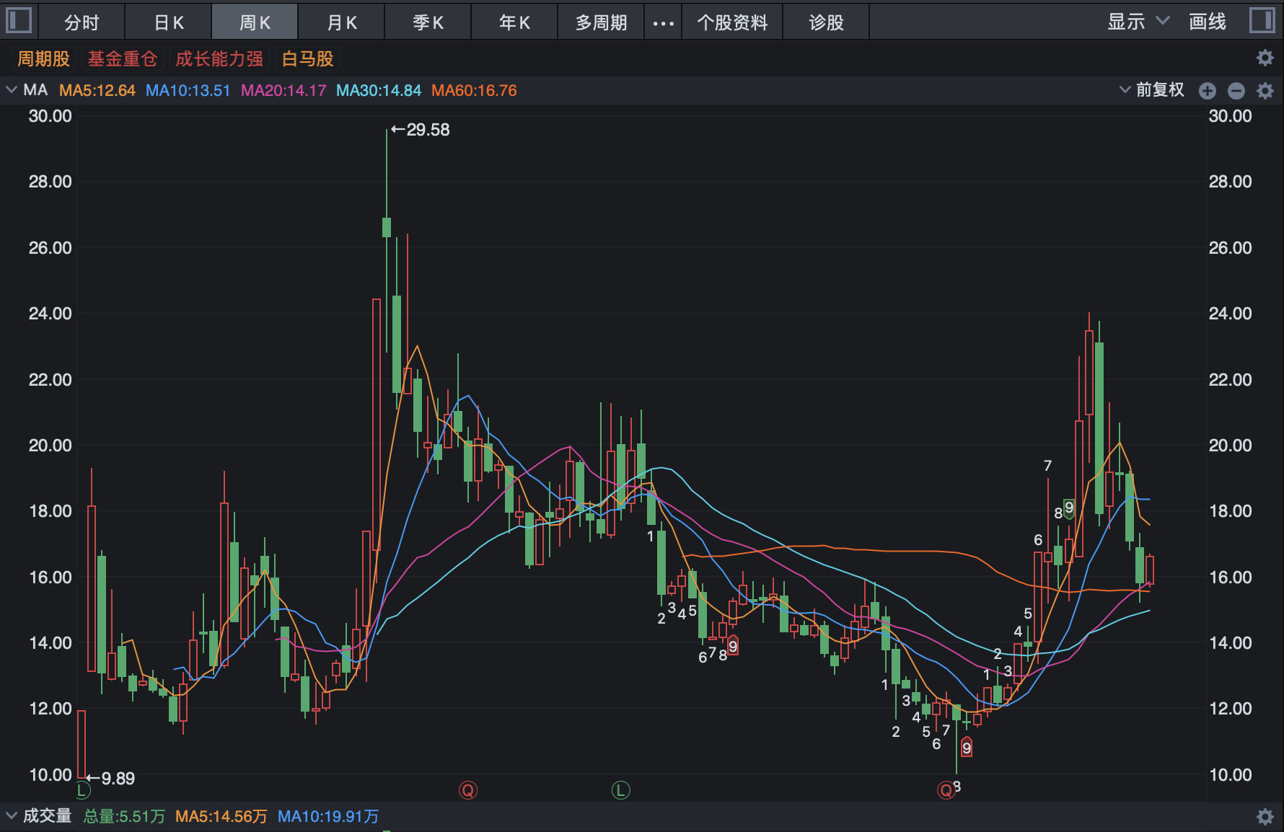Click the 白马股 tag
This screenshot has width=1284, height=832.
[308, 58]
